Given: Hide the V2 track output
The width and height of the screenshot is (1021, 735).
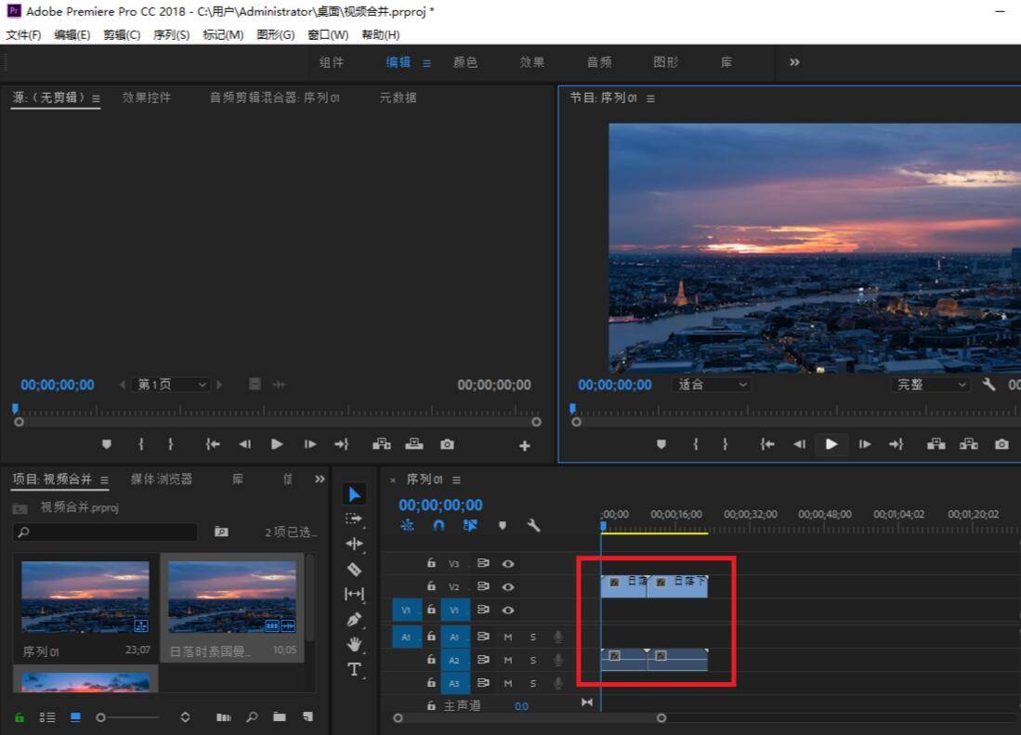Looking at the screenshot, I should 508,586.
